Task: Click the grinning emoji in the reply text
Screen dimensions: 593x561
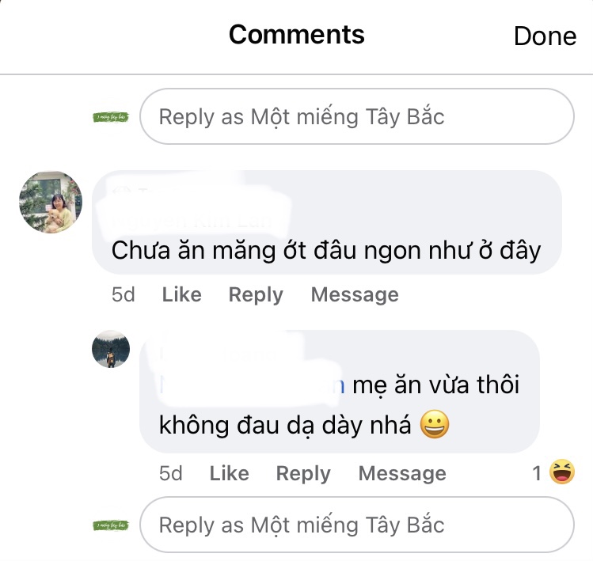Action: coord(435,425)
